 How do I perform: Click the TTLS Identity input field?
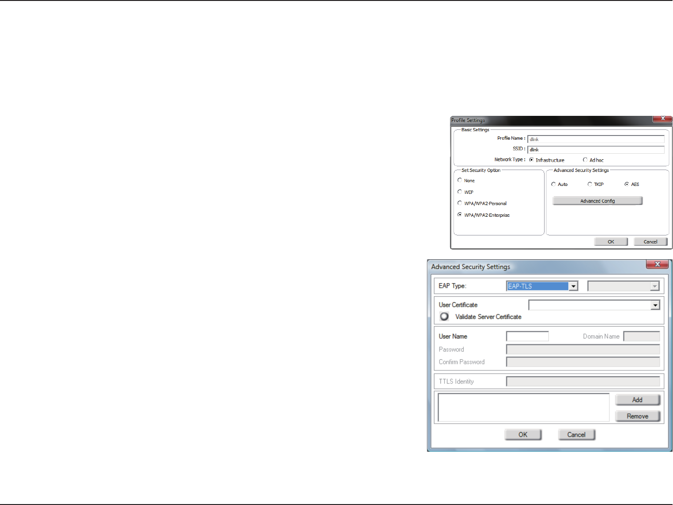tap(583, 382)
